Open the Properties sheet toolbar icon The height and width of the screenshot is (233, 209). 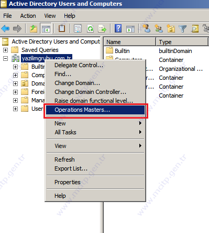[78, 28]
